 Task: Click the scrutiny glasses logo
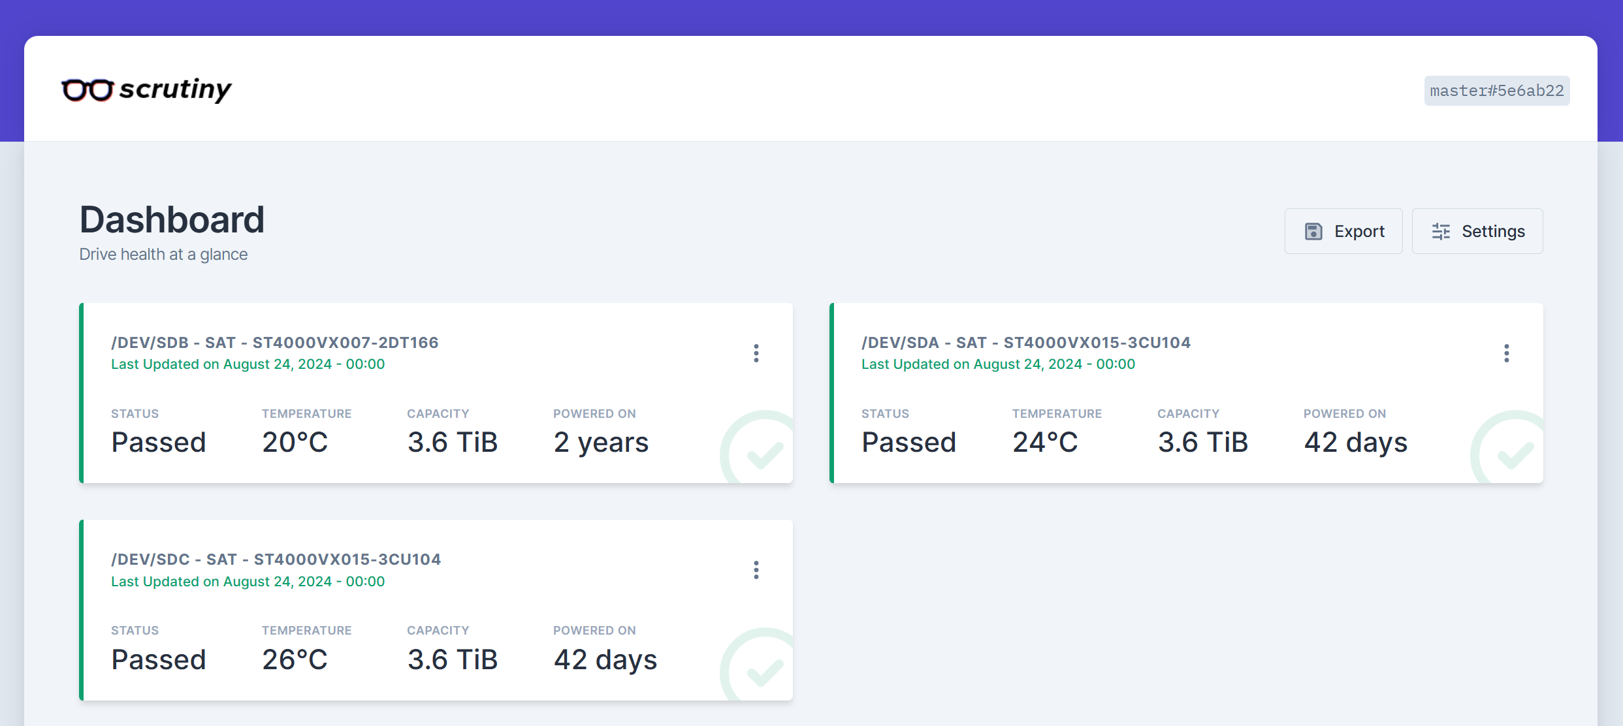tap(88, 90)
